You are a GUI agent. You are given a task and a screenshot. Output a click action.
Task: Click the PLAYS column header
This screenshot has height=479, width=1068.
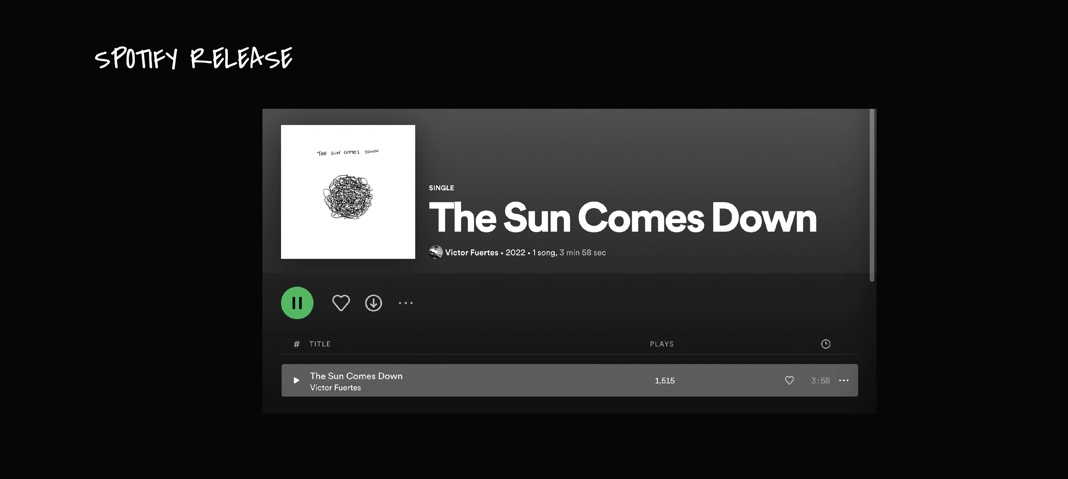click(662, 344)
